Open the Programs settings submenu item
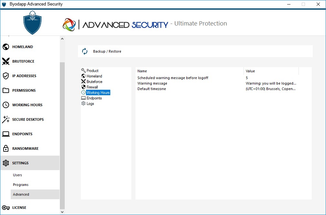The image size is (326, 215). (x=21, y=185)
